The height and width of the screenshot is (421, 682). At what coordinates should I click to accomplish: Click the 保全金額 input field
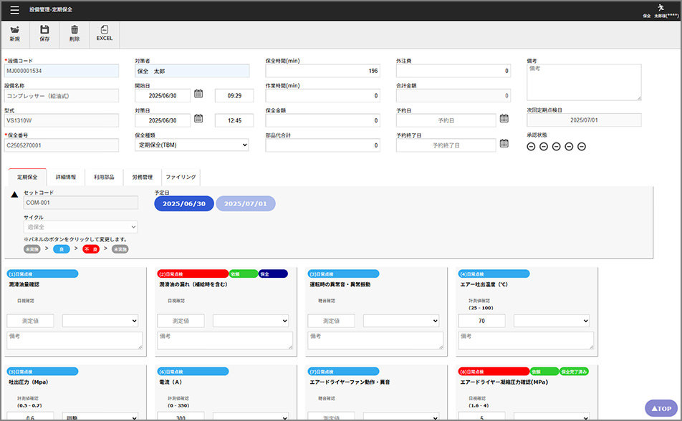(x=322, y=120)
